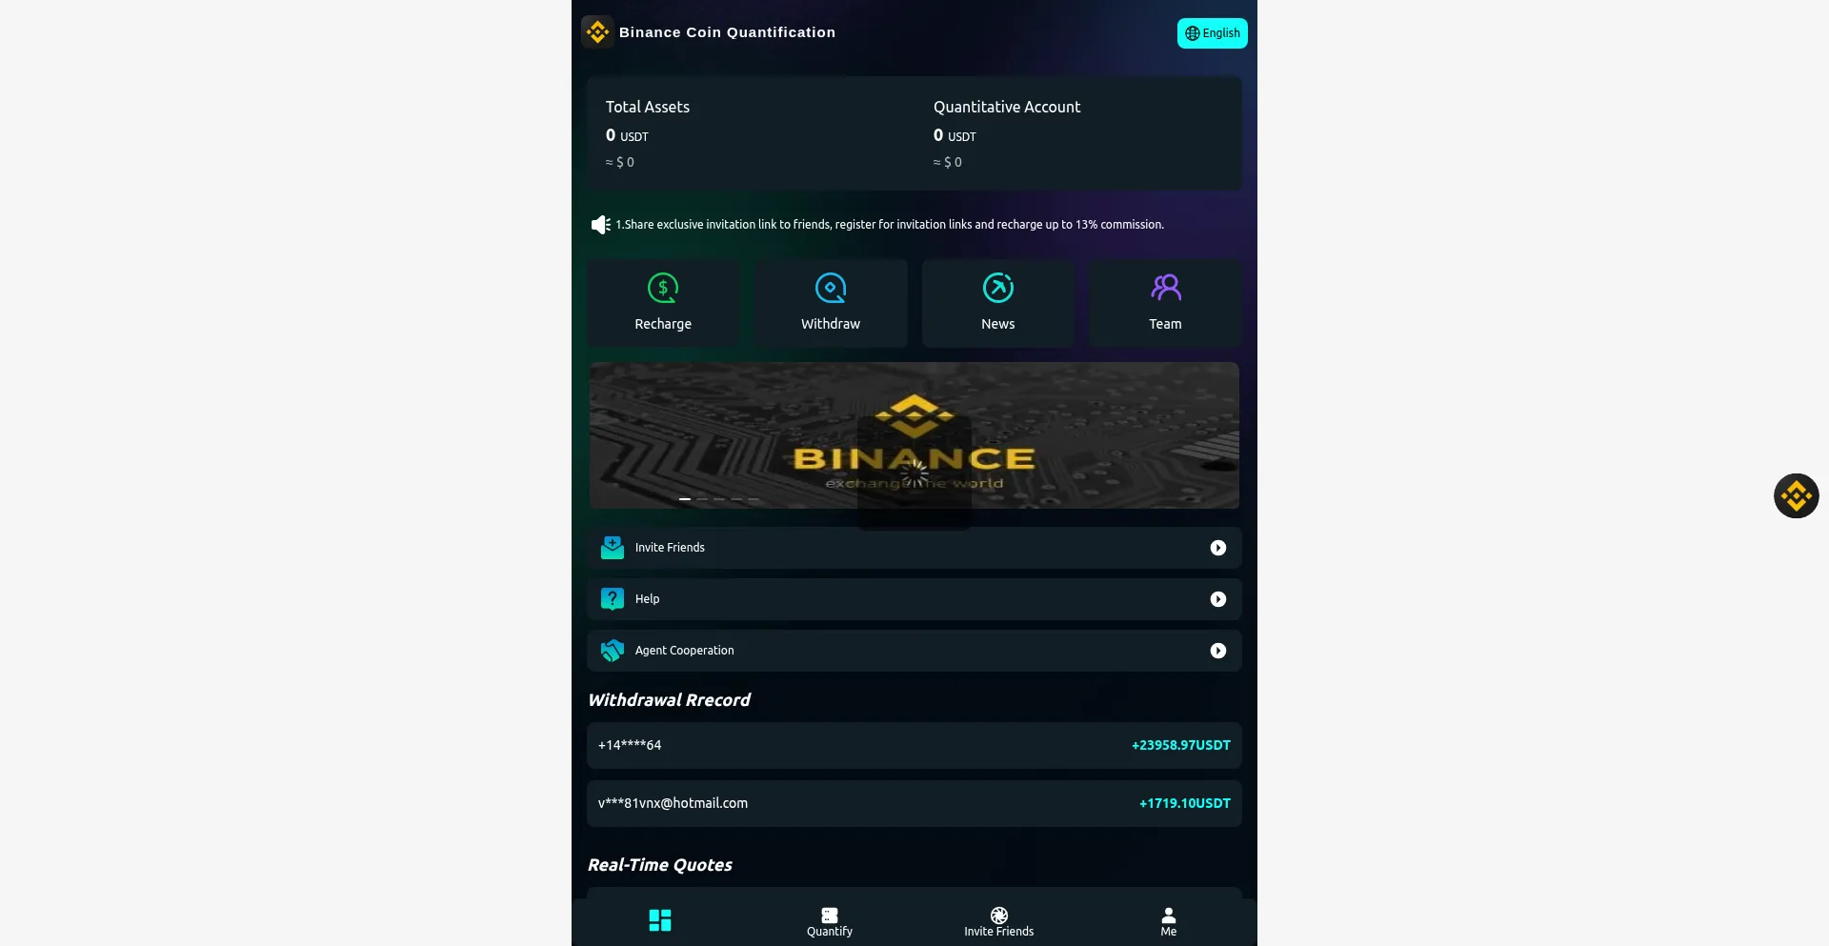Viewport: 1829px width, 946px height.
Task: Expand the Invite Friends row arrow
Action: [1218, 548]
